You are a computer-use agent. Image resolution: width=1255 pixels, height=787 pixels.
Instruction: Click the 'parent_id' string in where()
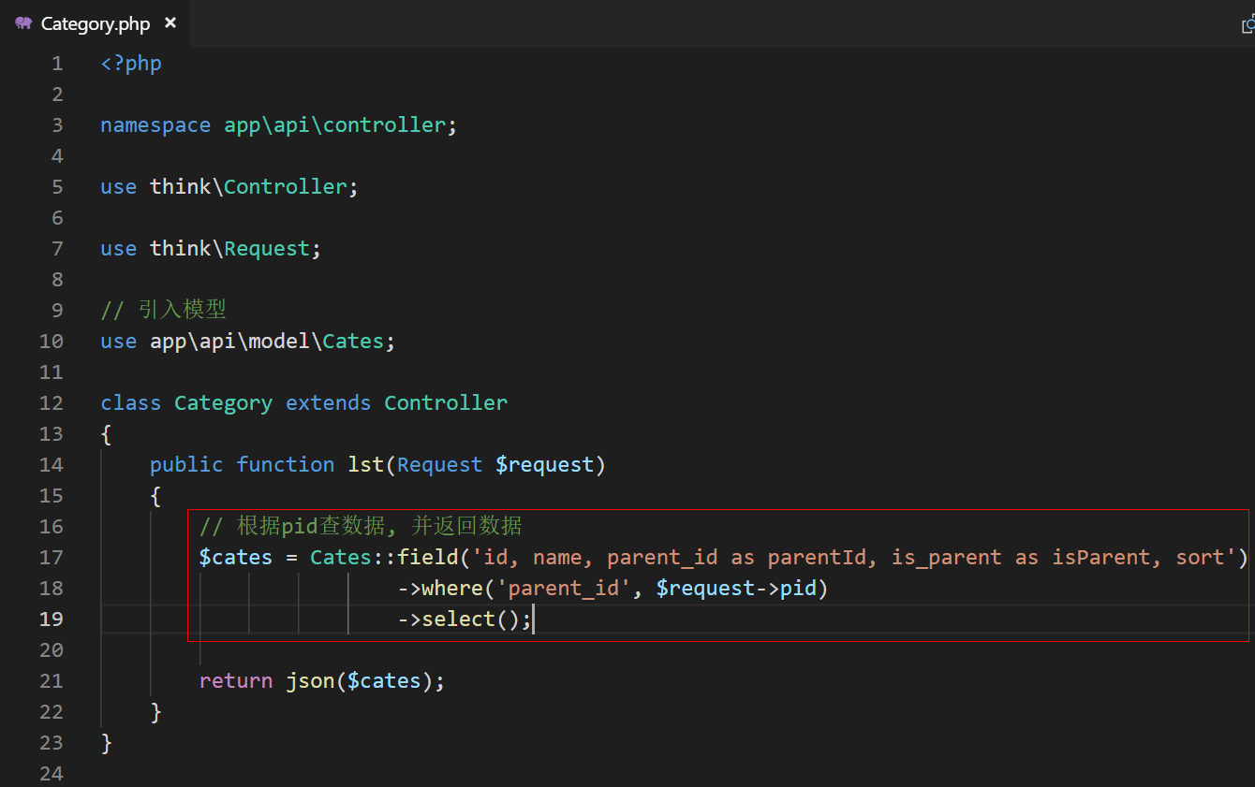coord(564,589)
